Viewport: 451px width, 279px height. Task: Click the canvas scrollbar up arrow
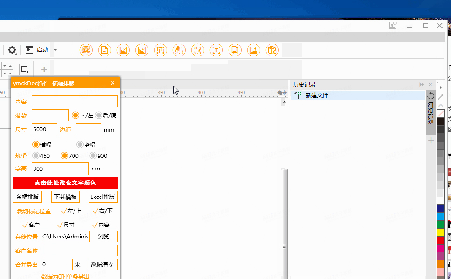click(284, 102)
